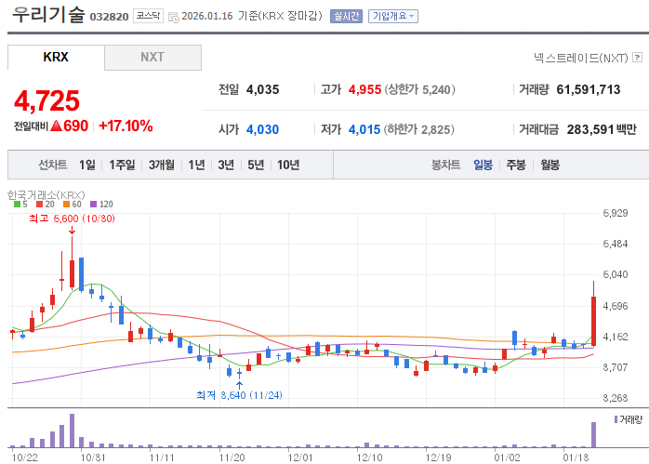Screen dimensions: 649x464
Task: Select the 3년 line chart period
Action: (x=226, y=165)
